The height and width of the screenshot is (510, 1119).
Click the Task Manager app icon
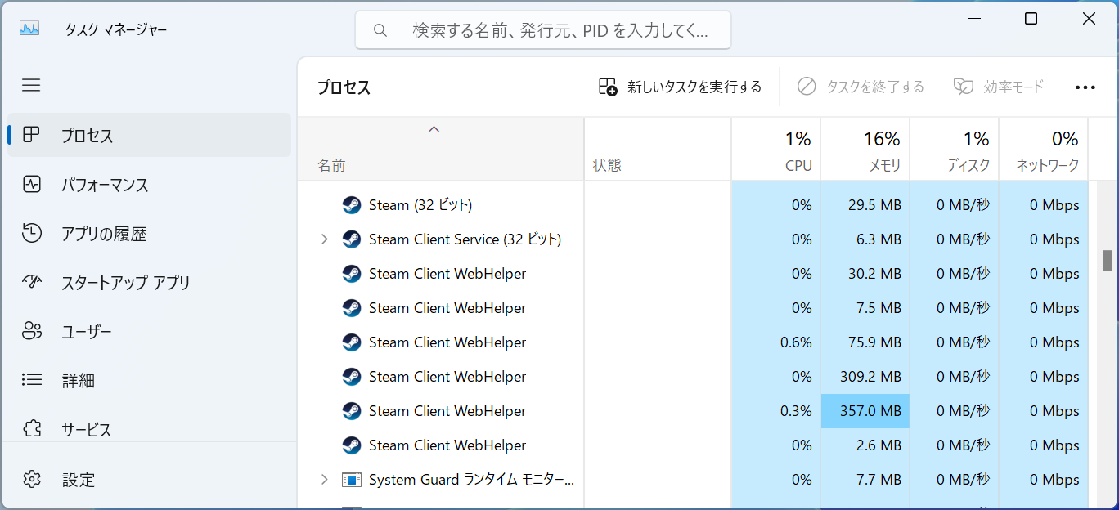pyautogui.click(x=29, y=29)
